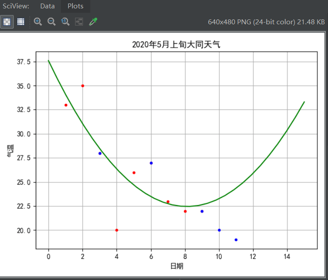328x280 pixels.
Task: Switch to the Data tab
Action: pyautogui.click(x=48, y=6)
